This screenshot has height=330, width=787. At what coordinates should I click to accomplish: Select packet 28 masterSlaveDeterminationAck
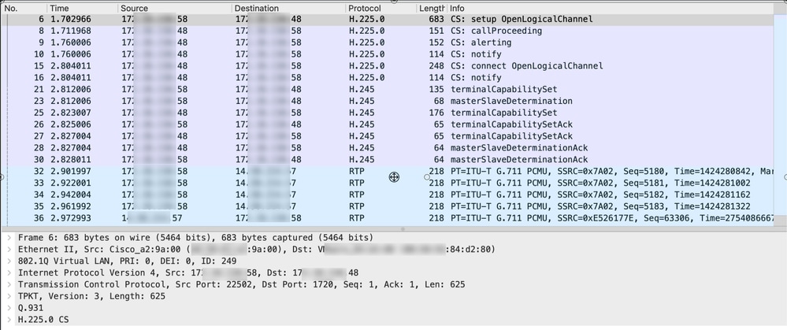click(387, 148)
